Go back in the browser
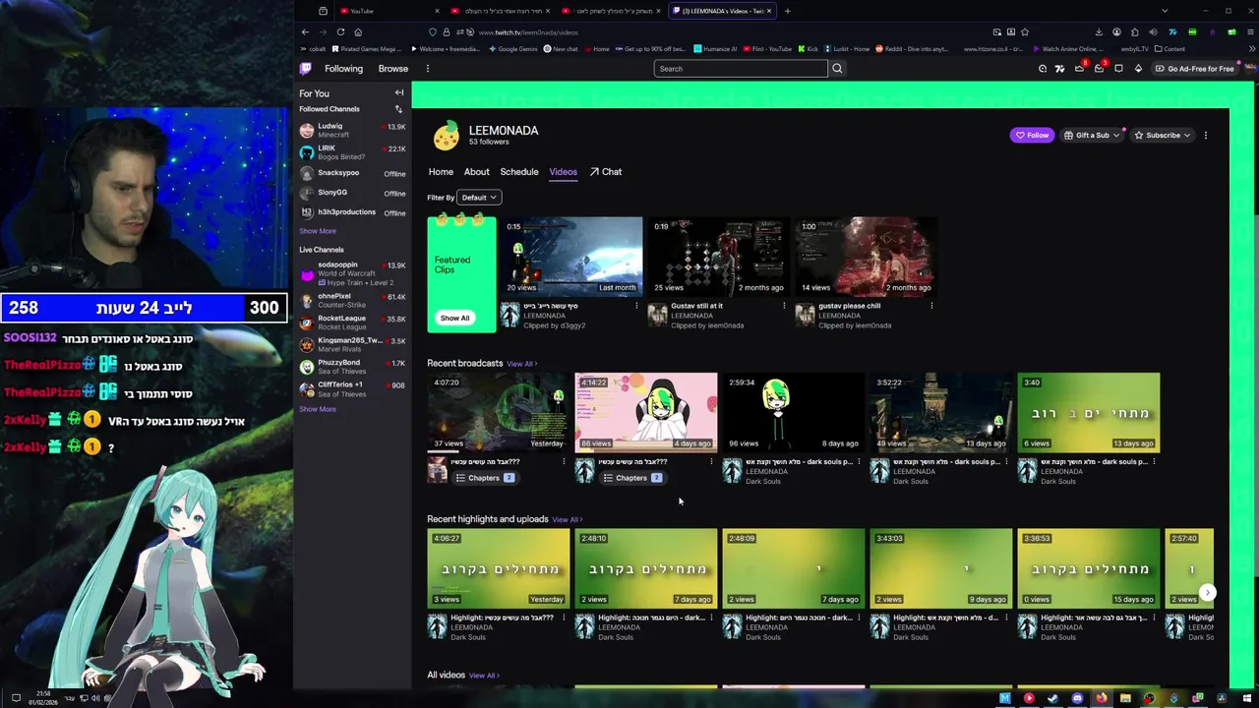The width and height of the screenshot is (1259, 708). 305,31
